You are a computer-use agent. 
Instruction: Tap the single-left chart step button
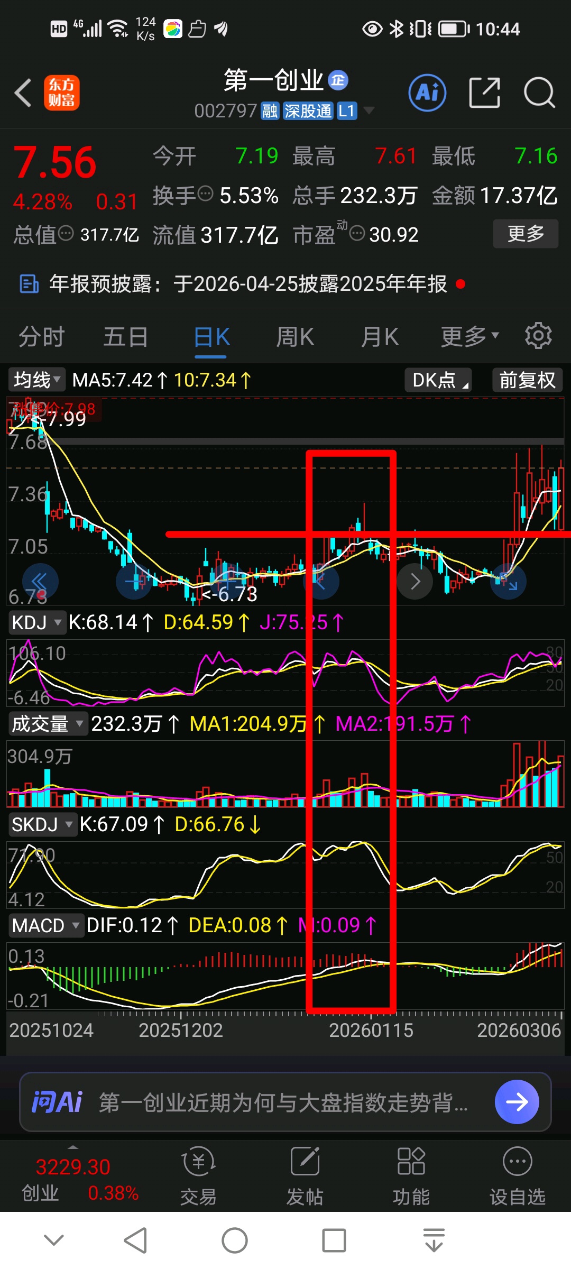[x=321, y=581]
